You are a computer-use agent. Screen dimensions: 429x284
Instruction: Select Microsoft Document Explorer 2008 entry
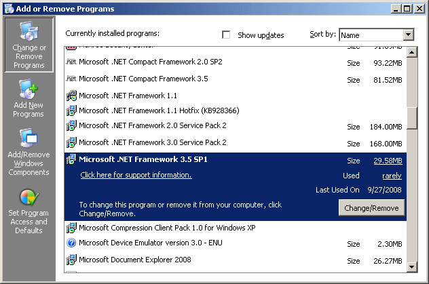coord(135,260)
